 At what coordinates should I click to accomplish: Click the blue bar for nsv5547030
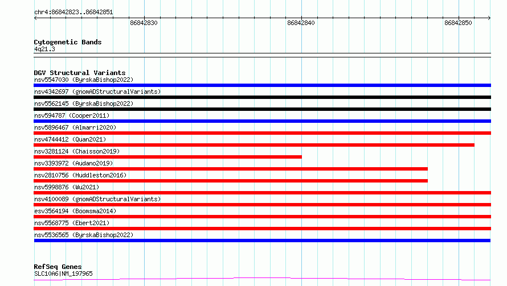(262, 85)
